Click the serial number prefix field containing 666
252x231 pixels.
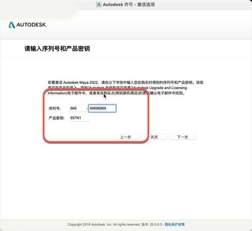(78, 108)
